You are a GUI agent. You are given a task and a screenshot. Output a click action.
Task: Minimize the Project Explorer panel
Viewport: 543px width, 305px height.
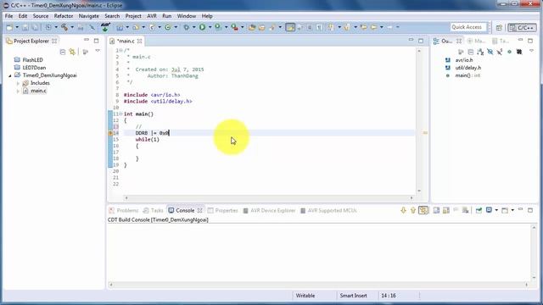point(87,40)
